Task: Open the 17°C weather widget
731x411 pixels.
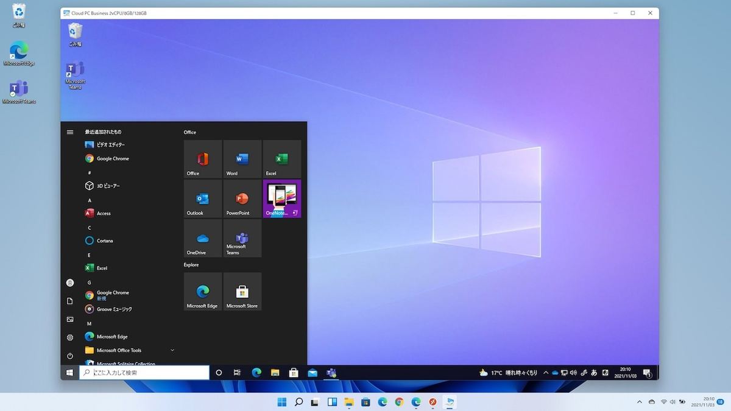Action: tap(507, 373)
